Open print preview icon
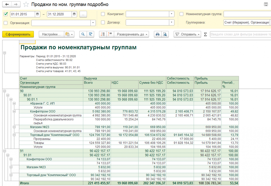Viewport: 271px width, 186px height. click(165, 34)
